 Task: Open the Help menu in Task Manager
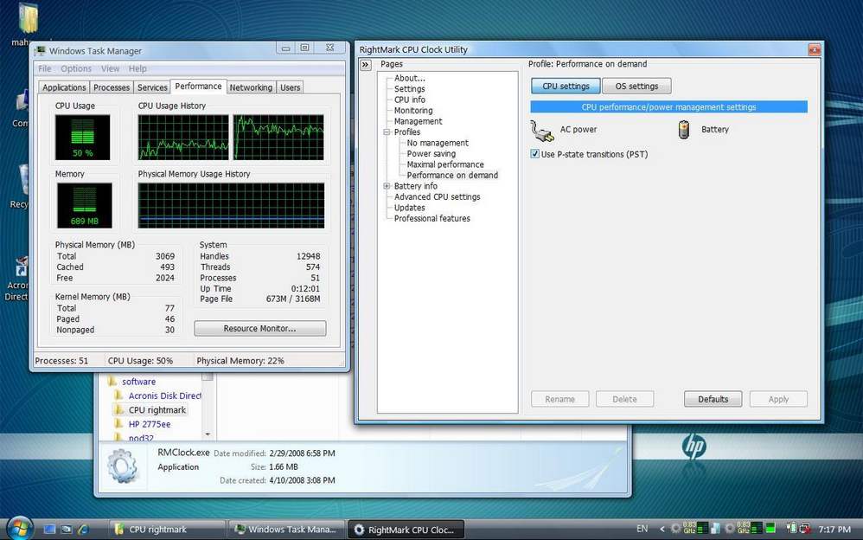[x=137, y=69]
